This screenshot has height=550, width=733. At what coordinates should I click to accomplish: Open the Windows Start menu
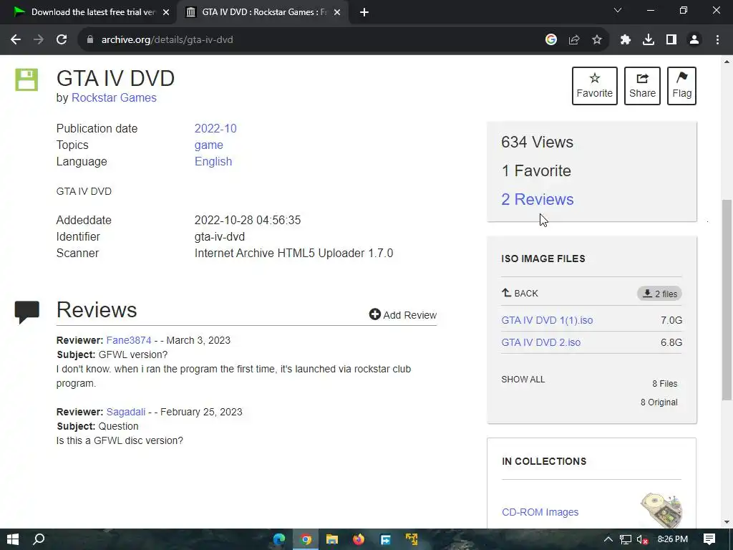coord(13,539)
